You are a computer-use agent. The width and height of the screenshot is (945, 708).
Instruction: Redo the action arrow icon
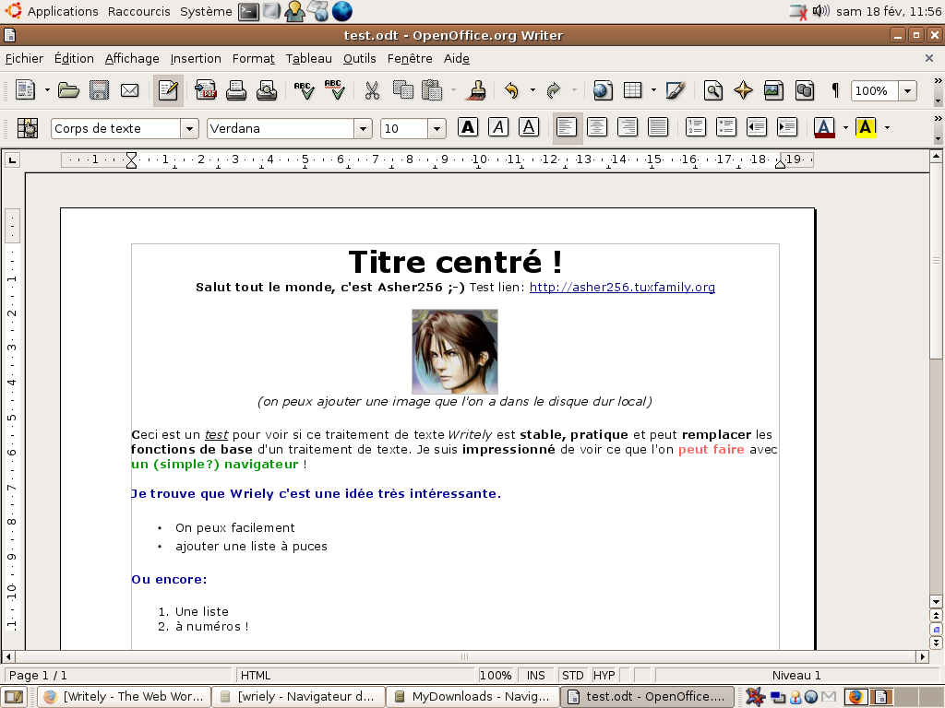pos(554,90)
